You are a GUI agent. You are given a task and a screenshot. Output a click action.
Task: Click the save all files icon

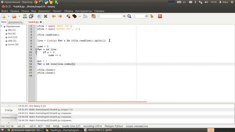(x=31, y=16)
